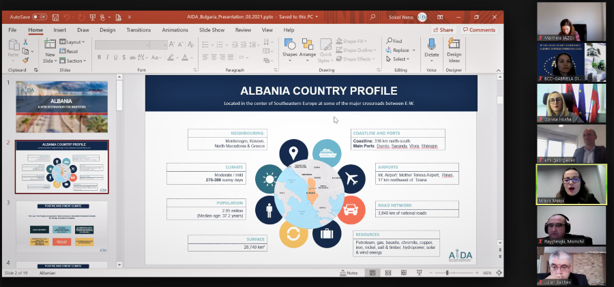The image size is (614, 287).
Task: Go to the Slide Show tab
Action: pyautogui.click(x=212, y=30)
